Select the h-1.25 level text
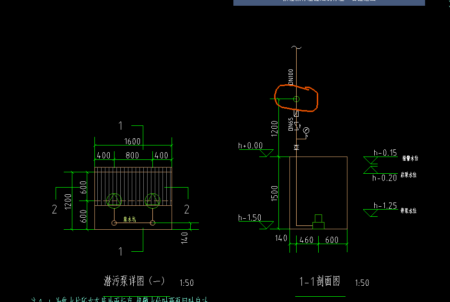 [385, 206]
